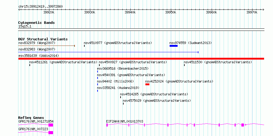The width and height of the screenshot is (273, 136).
Task: Select the brown nsv832979 variant bar
Action: 47,46
